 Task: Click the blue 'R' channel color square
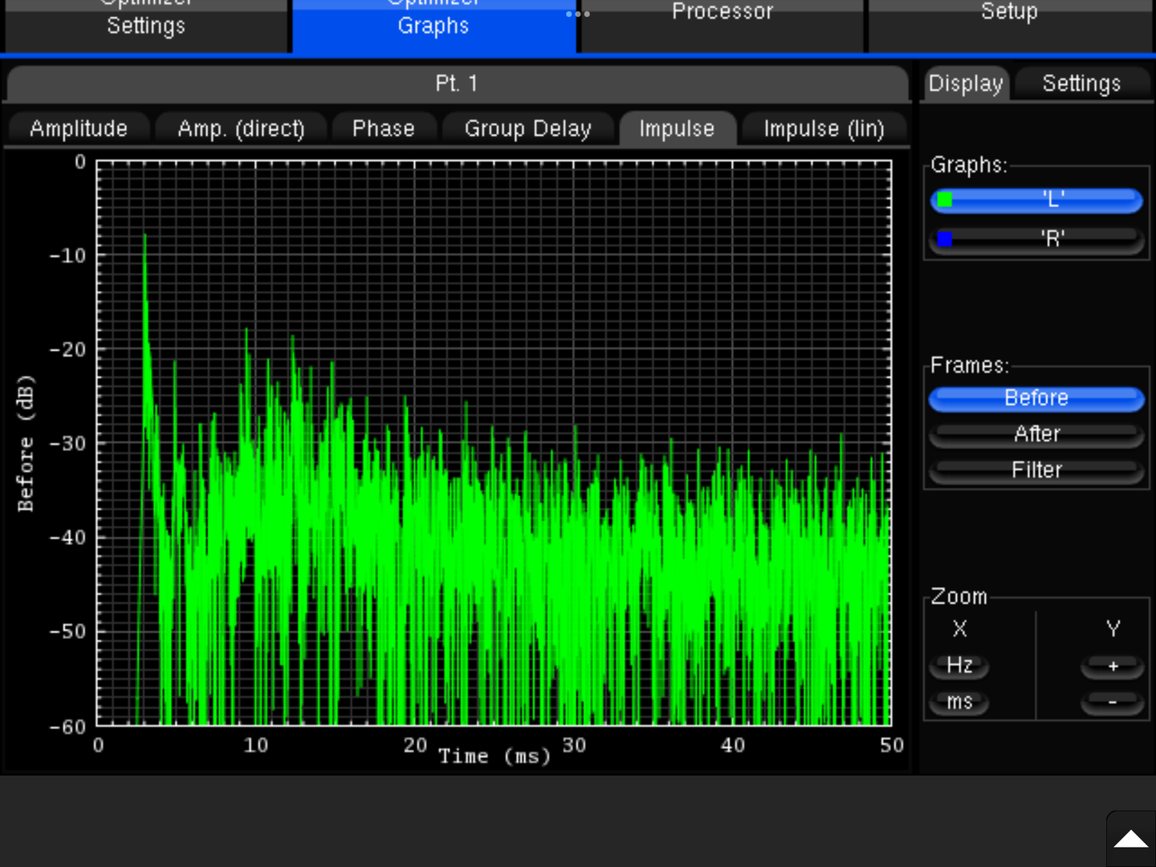point(945,239)
